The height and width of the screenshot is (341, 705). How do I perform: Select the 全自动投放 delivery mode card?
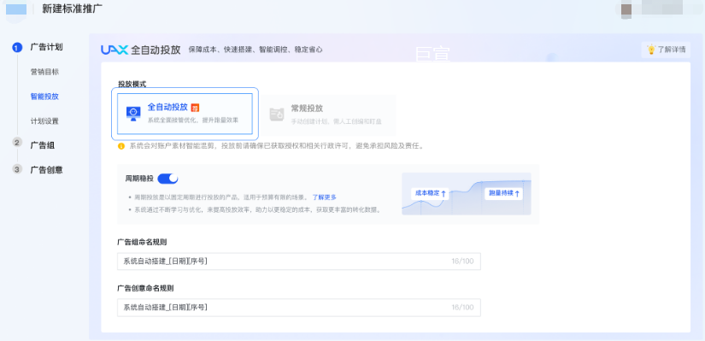[x=185, y=114]
